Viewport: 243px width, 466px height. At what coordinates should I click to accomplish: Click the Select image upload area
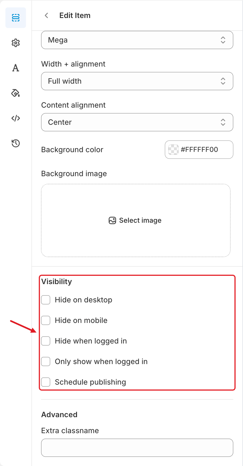tap(136, 220)
